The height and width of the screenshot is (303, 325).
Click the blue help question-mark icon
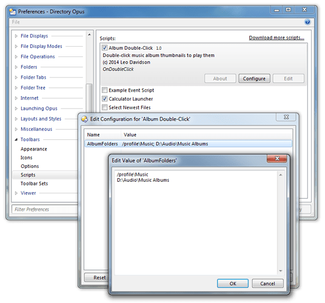307,22
